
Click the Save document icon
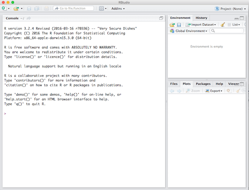click(29, 9)
